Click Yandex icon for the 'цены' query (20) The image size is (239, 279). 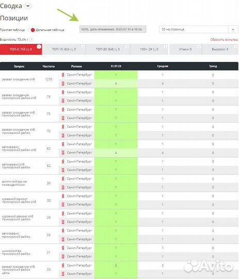coord(63,265)
